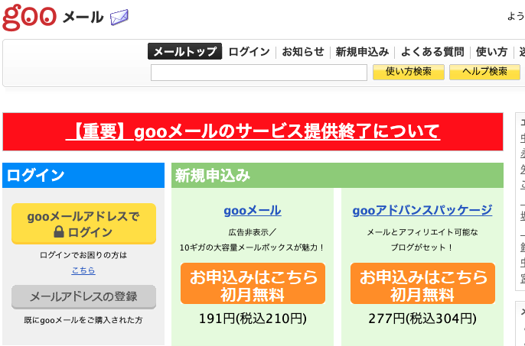The width and height of the screenshot is (525, 346).
Task: Open the メールトップ tab
Action: (x=185, y=51)
